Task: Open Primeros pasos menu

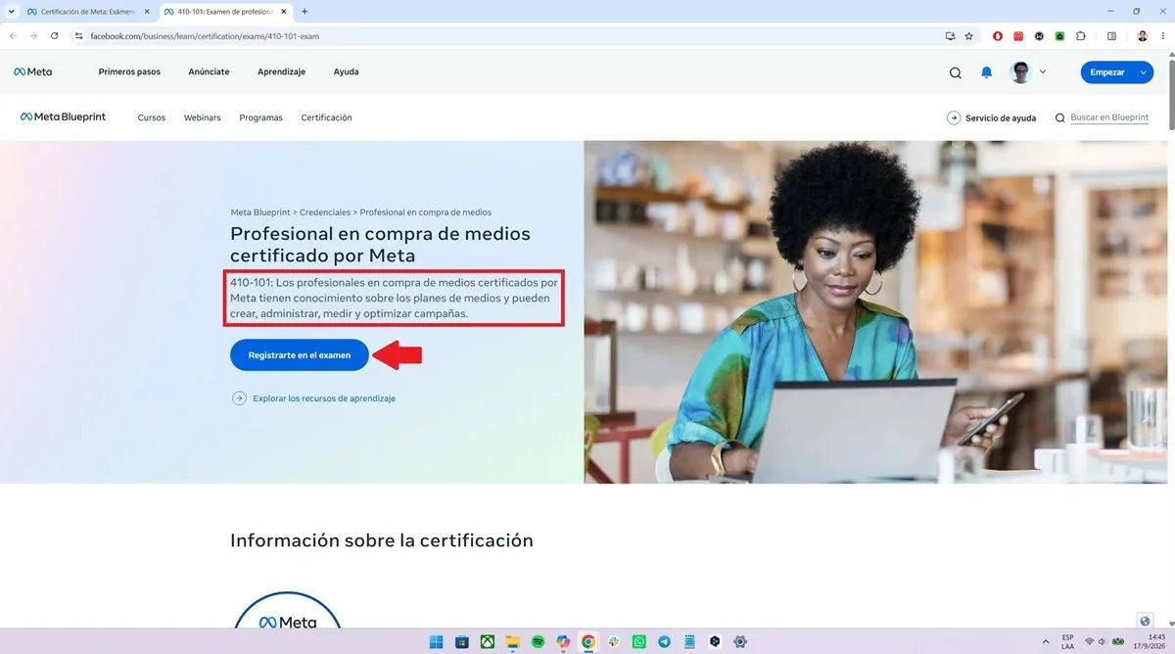Action: pos(129,71)
